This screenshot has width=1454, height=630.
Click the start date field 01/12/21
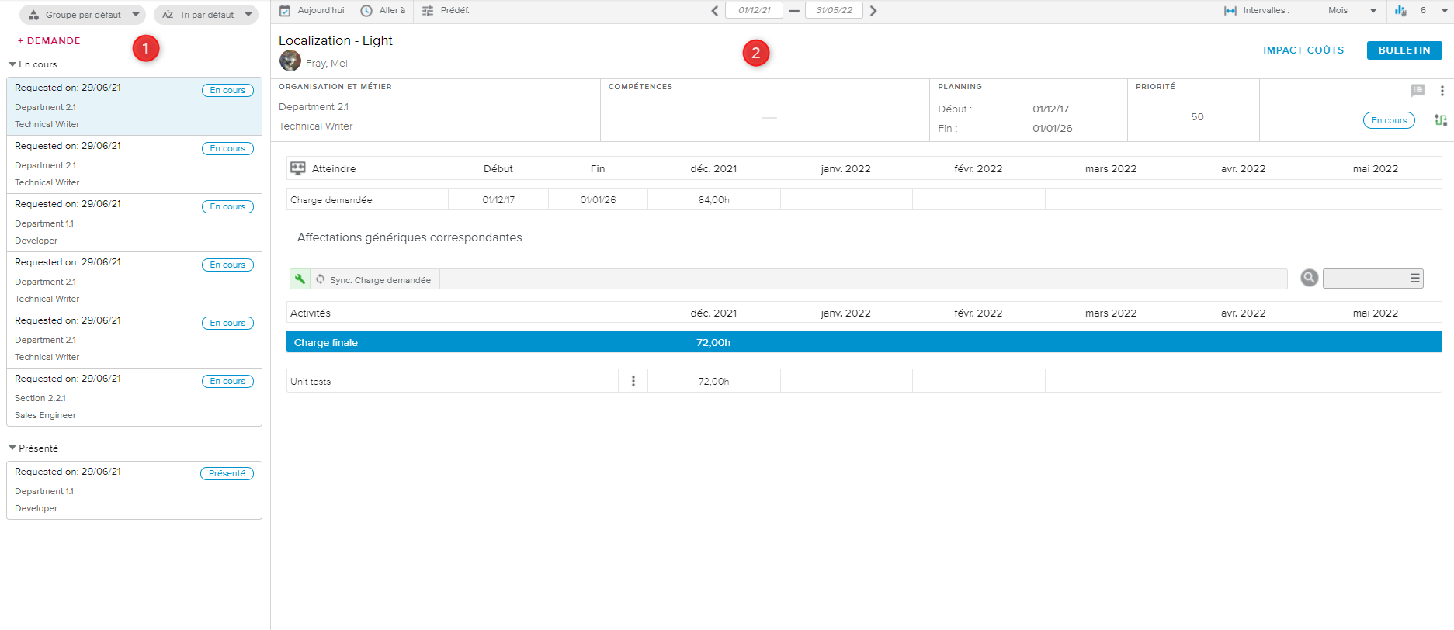(x=754, y=11)
